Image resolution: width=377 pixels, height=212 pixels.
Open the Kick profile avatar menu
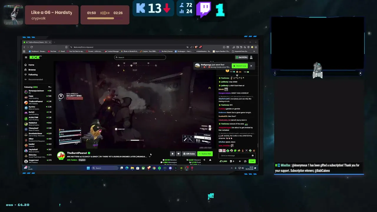[251, 57]
